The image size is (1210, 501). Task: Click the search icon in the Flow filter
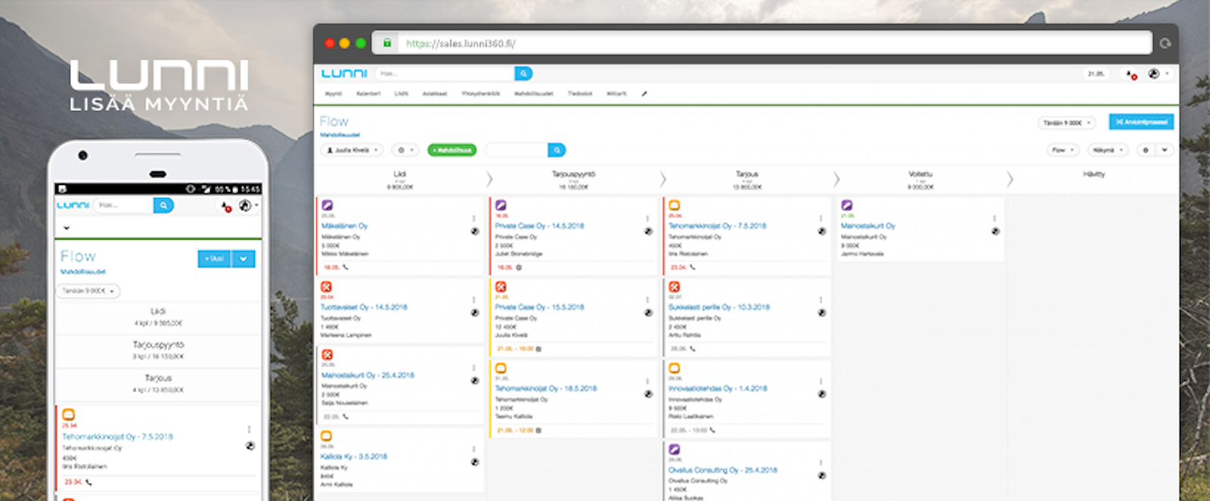[x=557, y=150]
